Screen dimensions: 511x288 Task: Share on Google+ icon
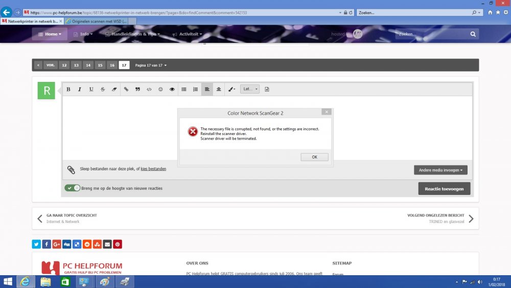(57, 245)
